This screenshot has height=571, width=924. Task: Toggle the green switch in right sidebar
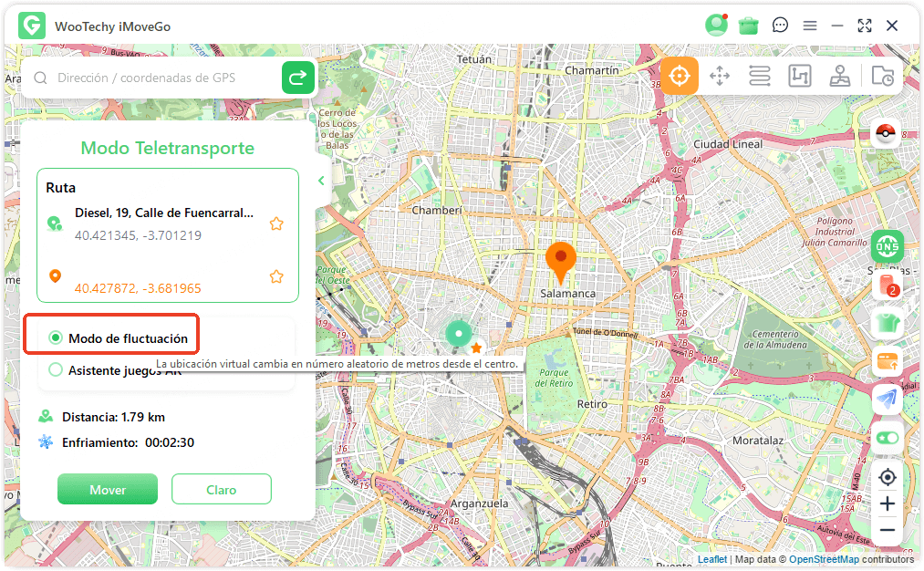pyautogui.click(x=887, y=438)
